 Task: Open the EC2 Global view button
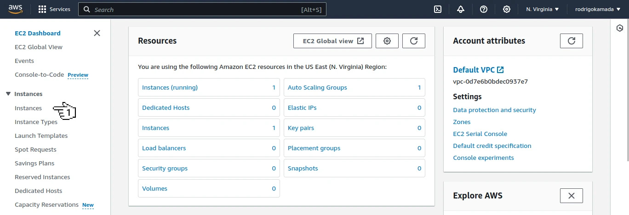click(332, 41)
